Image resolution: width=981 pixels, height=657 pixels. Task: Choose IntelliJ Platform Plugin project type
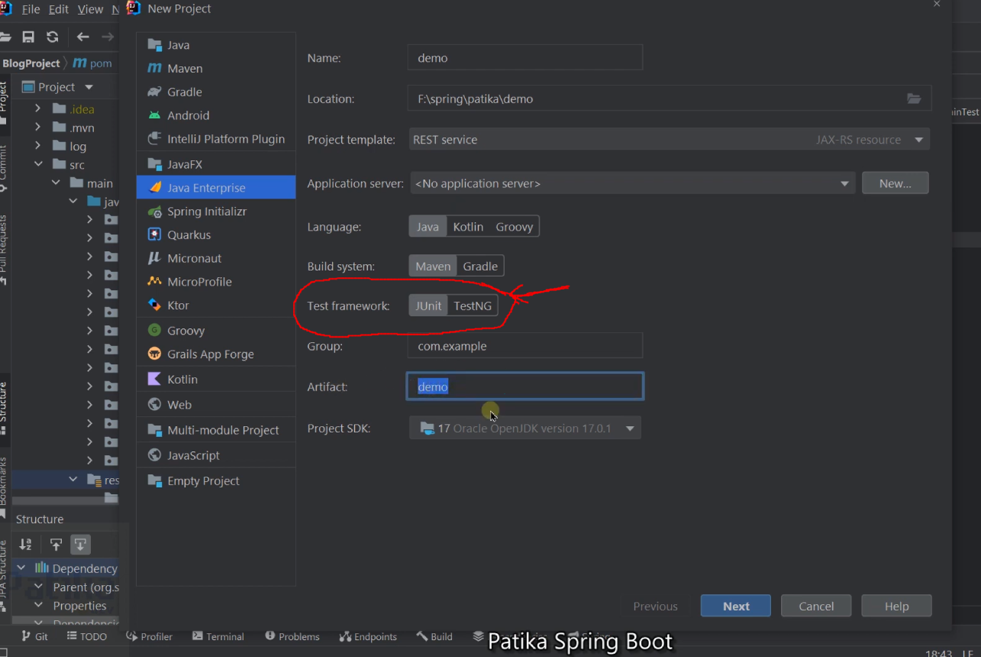(215, 139)
